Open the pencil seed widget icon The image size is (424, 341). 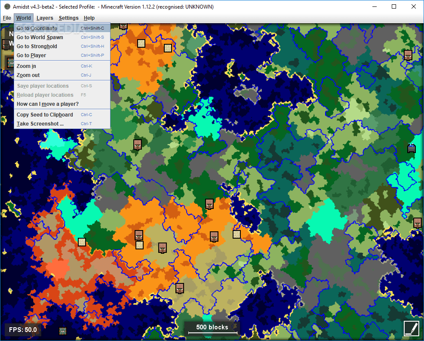coord(411,328)
